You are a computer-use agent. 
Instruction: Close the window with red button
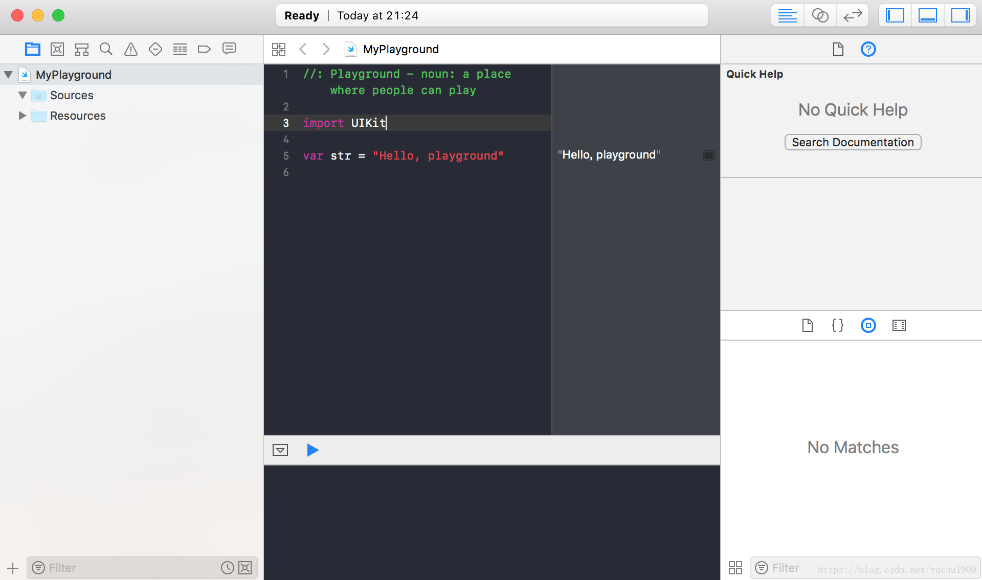click(17, 15)
